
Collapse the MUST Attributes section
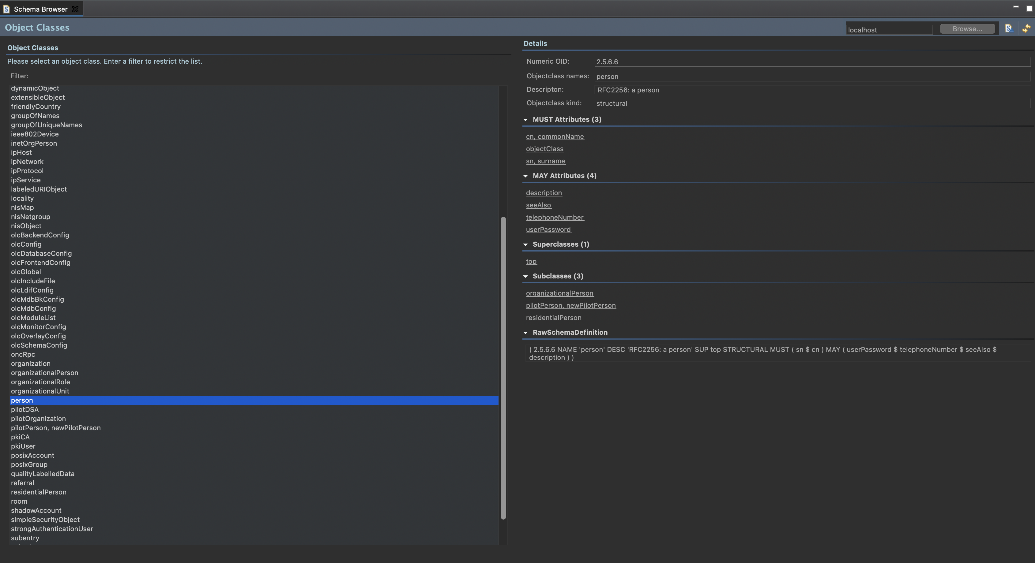click(525, 120)
